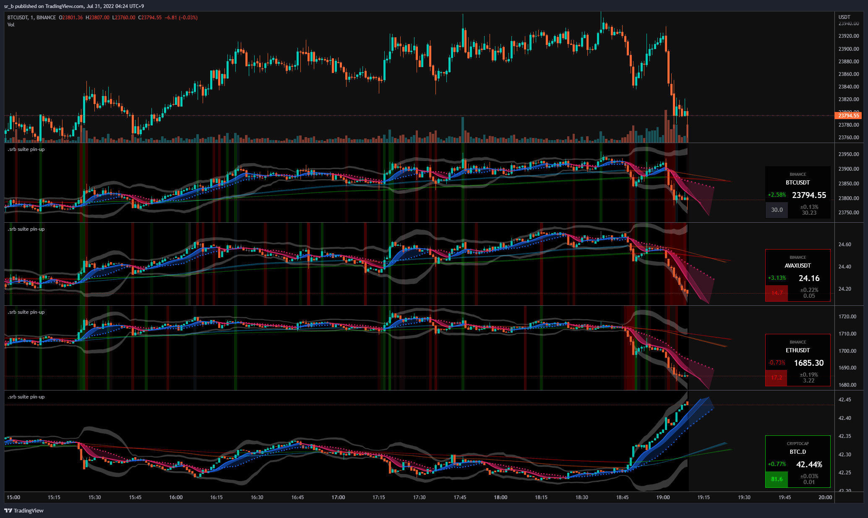Viewport: 868px width, 518px height.
Task: Click the orange 23794.55 last-price axis tag
Action: [848, 115]
